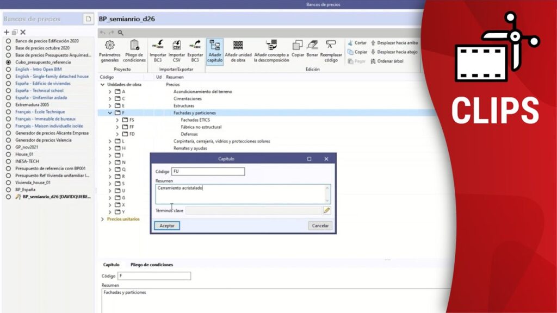Screen dimensions: 557x313
Task: Select Banco de precios Edificación 2020 radio
Action: click(x=8, y=41)
